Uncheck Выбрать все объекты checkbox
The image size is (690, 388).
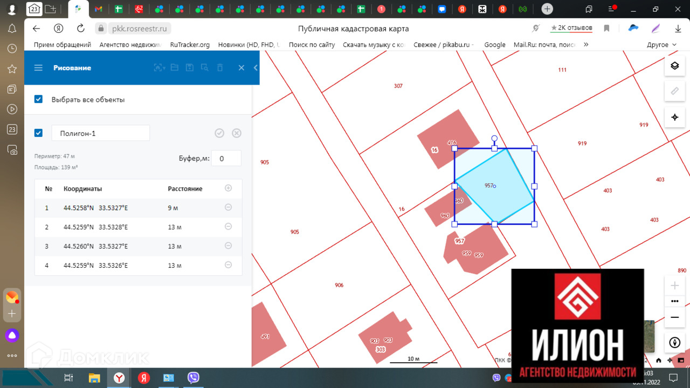38,99
